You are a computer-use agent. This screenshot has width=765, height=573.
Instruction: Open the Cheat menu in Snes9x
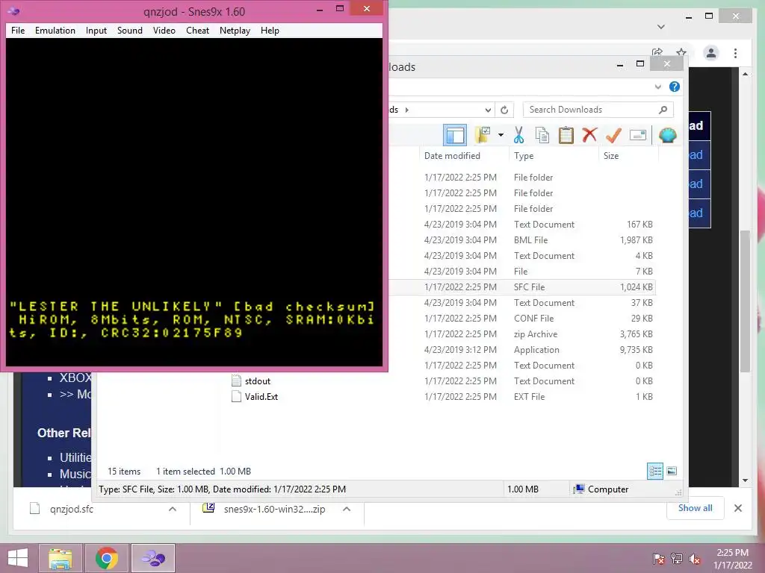click(197, 30)
